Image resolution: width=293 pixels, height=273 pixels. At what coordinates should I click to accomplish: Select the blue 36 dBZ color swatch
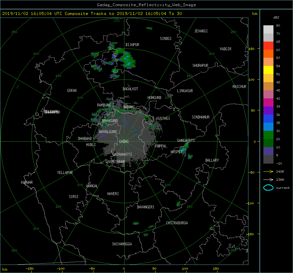[x=268, y=119]
